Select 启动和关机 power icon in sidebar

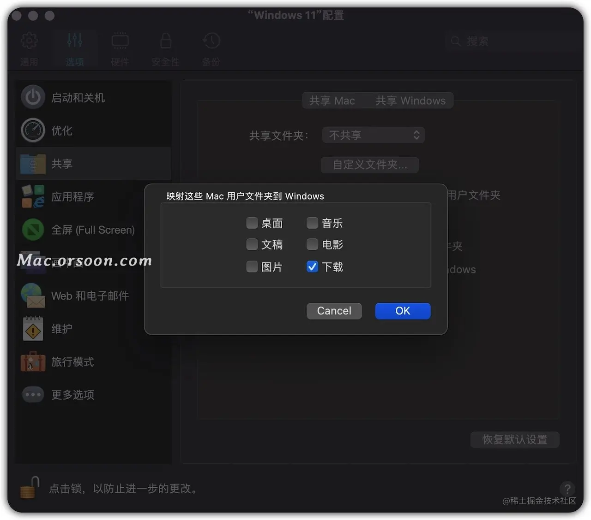33,97
